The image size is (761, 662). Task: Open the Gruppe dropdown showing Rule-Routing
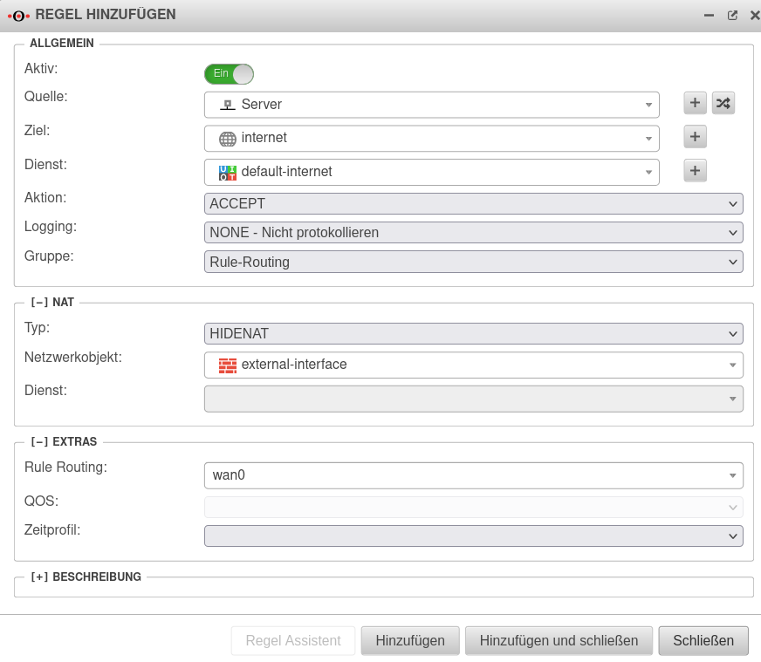click(x=473, y=262)
